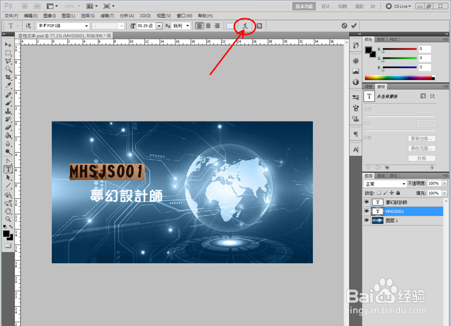The image size is (451, 326).
Task: Center align the text
Action: 208,26
